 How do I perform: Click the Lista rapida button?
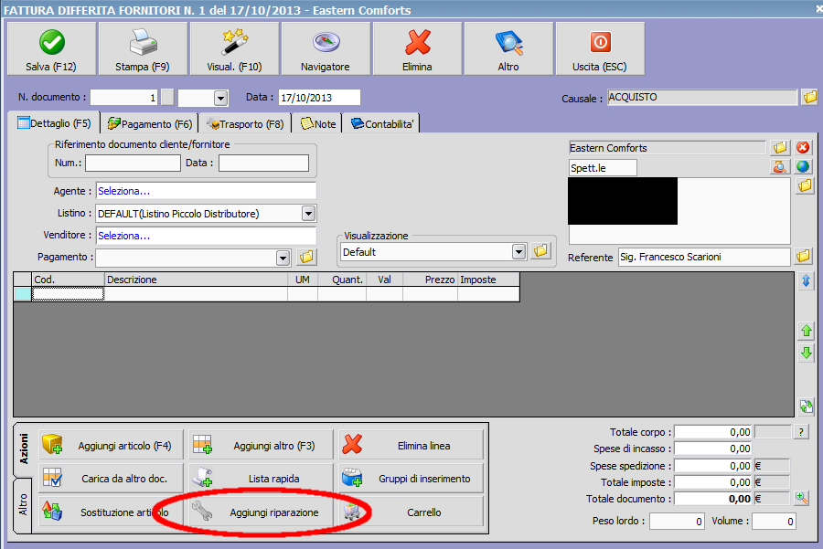[x=261, y=479]
